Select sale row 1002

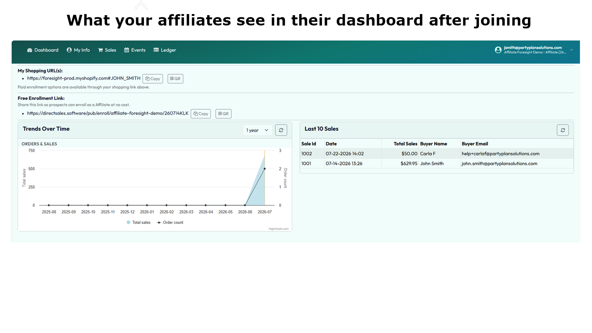coord(437,154)
